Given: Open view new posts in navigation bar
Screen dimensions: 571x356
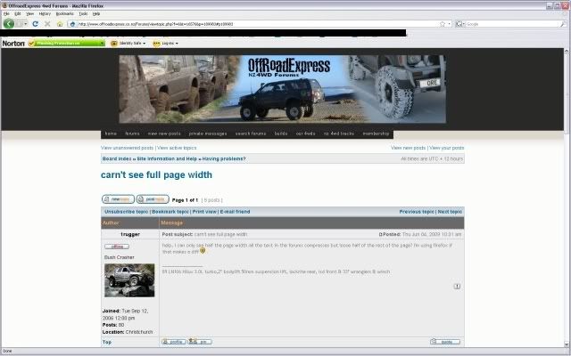Looking at the screenshot, I should click(x=164, y=133).
